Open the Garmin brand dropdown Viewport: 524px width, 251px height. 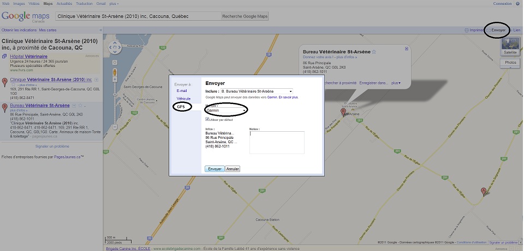(226, 111)
